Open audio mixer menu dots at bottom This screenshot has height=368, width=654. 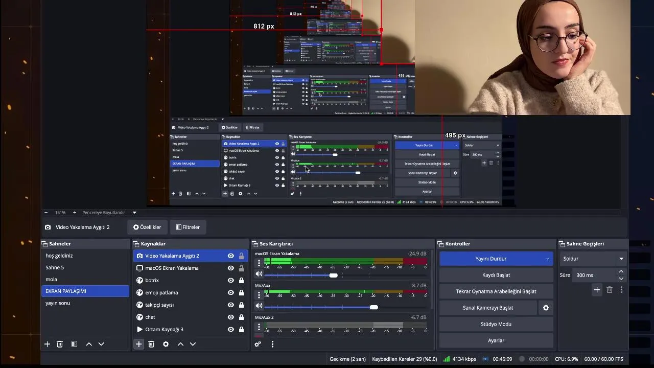tap(272, 344)
